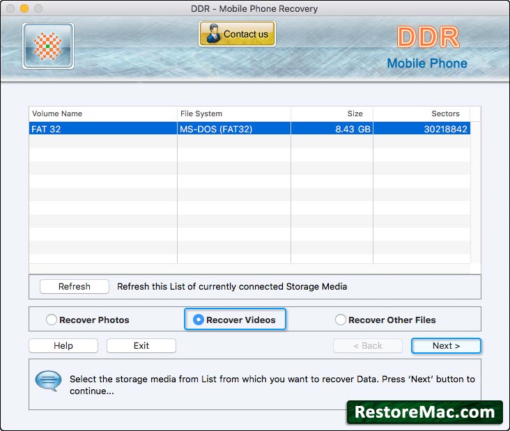
Task: Click the Refresh list description text
Action: click(x=232, y=286)
